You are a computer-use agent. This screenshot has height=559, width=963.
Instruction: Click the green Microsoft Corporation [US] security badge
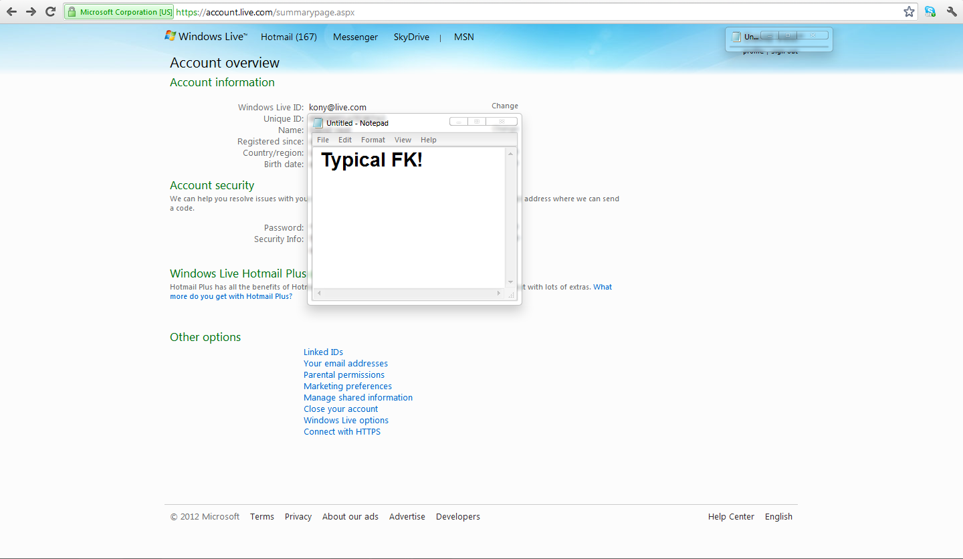[x=119, y=12]
